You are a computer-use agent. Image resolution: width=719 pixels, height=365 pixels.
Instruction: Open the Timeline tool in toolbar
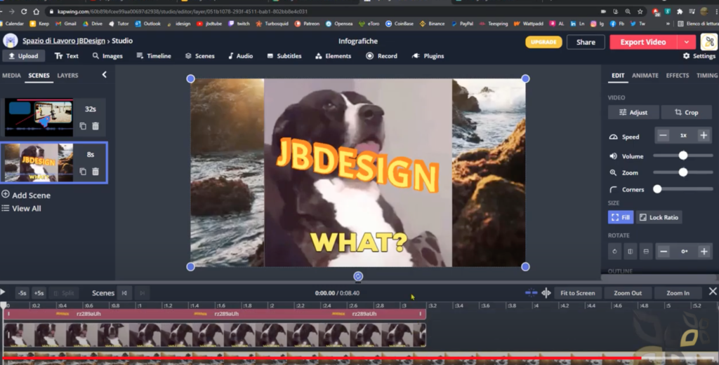[x=154, y=56]
